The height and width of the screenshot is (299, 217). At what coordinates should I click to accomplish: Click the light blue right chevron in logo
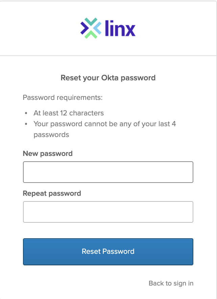point(97,28)
